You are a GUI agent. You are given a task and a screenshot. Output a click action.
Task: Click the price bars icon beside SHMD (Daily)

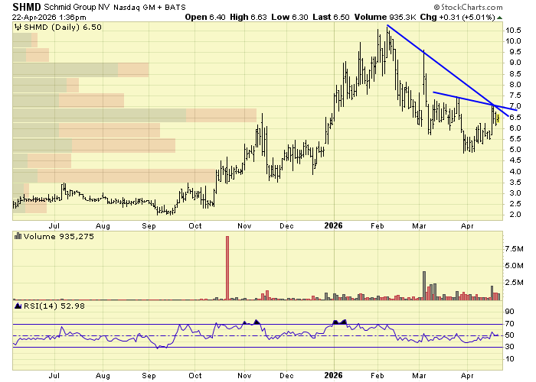tap(18, 28)
